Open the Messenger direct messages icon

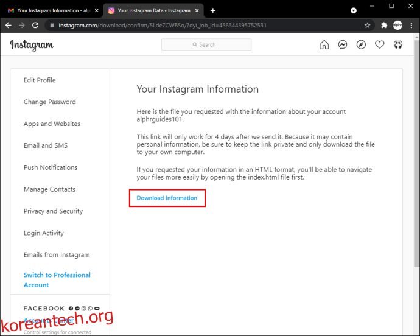click(343, 44)
